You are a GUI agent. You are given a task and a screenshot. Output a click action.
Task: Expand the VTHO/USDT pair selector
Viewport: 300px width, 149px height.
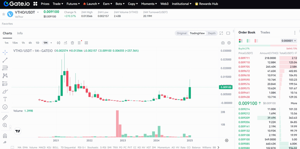point(38,12)
